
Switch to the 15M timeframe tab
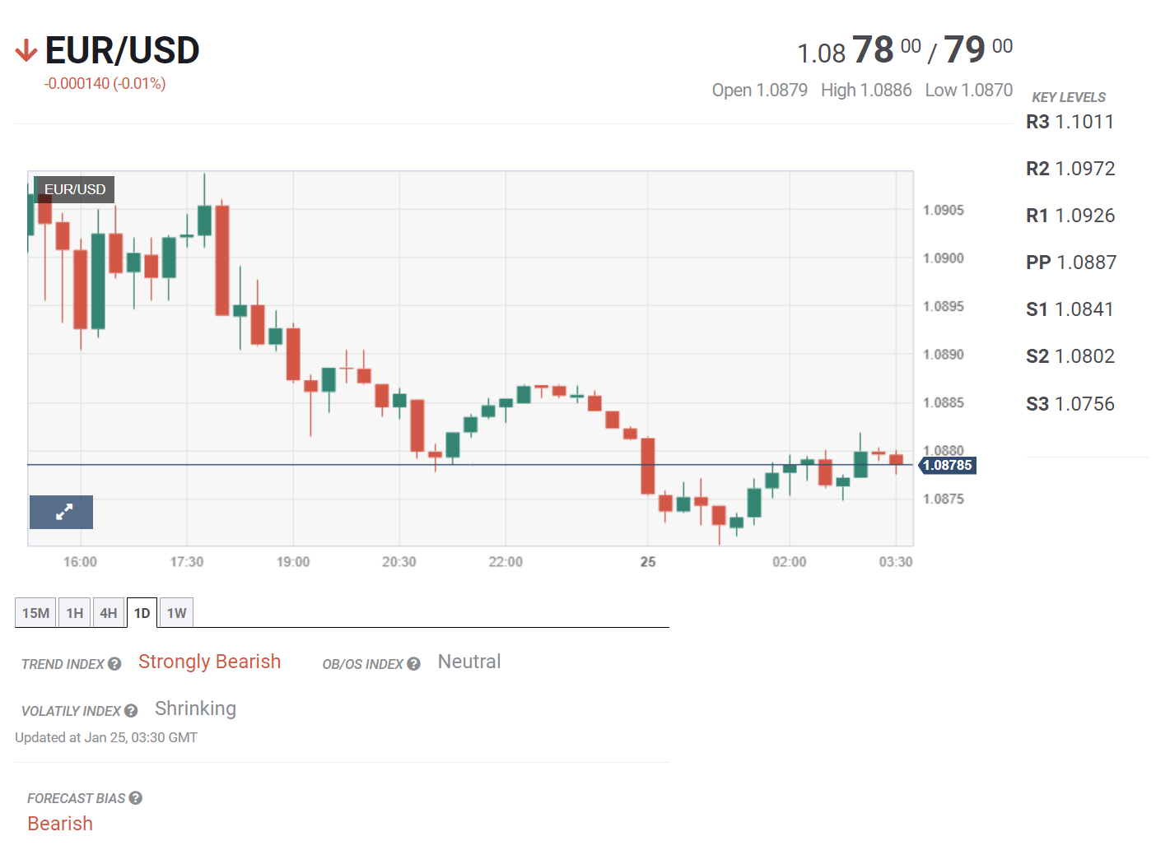click(x=35, y=612)
